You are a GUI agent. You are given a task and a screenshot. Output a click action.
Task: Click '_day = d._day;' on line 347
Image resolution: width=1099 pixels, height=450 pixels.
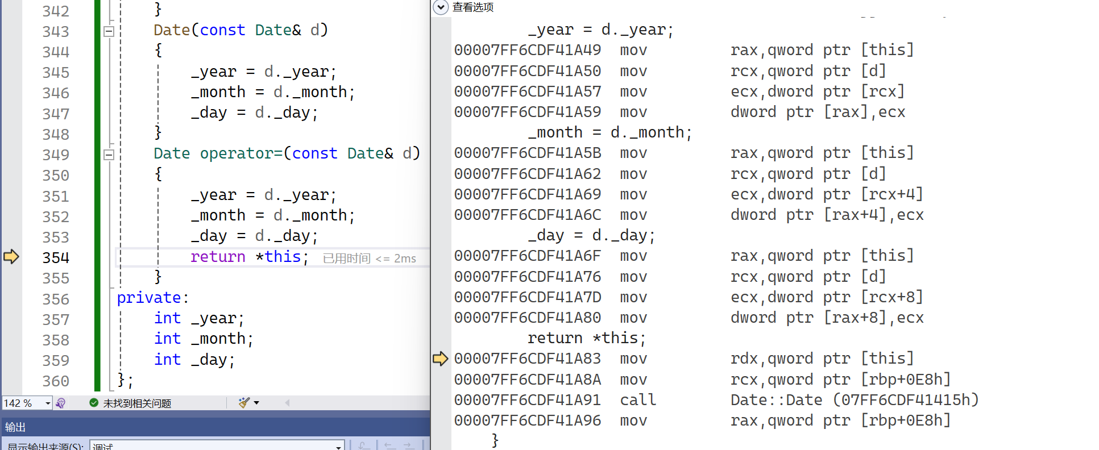(x=255, y=113)
